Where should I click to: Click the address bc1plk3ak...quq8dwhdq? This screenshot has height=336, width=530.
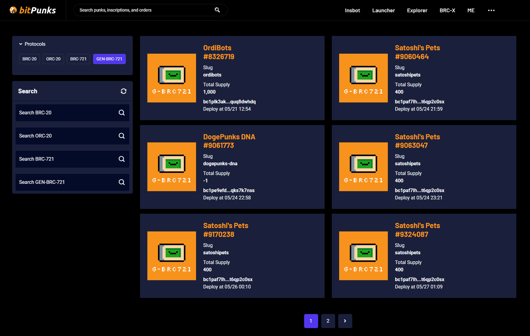[x=229, y=102]
